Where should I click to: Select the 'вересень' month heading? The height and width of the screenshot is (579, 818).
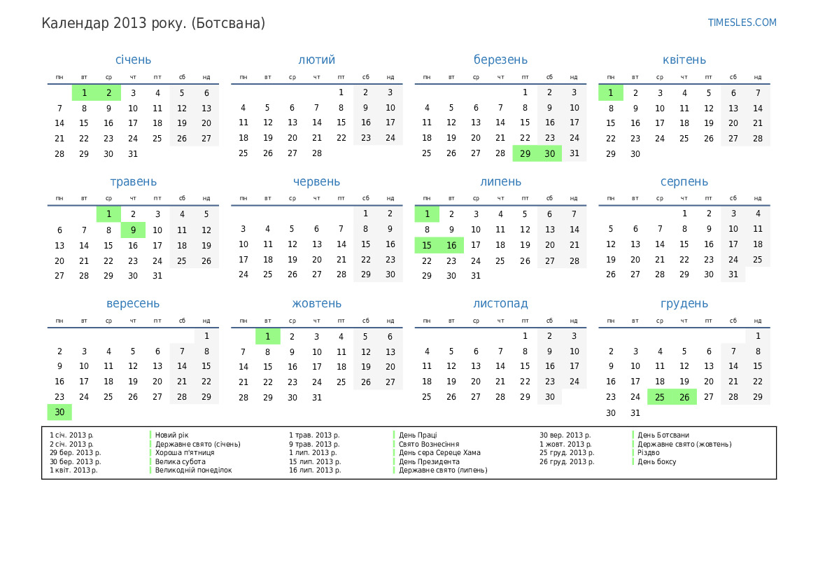pos(133,303)
